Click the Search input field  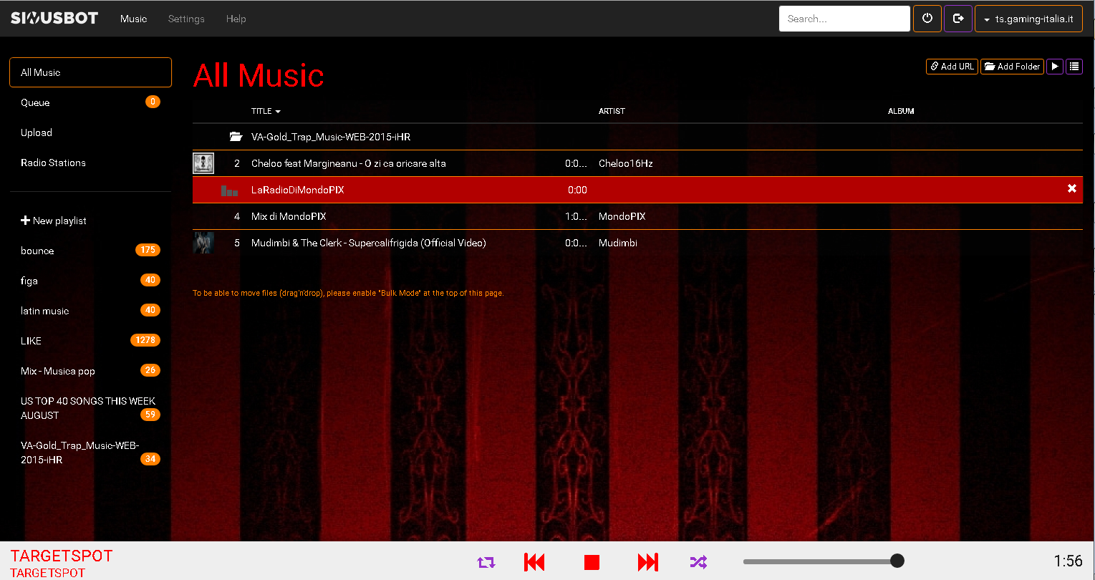[844, 19]
